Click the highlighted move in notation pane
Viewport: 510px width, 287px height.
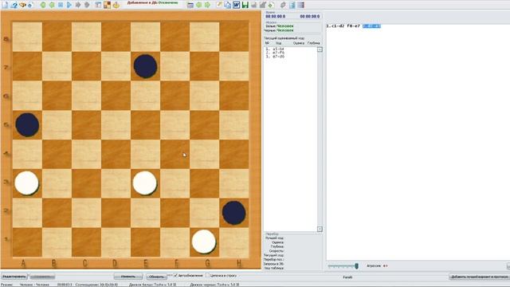371,26
